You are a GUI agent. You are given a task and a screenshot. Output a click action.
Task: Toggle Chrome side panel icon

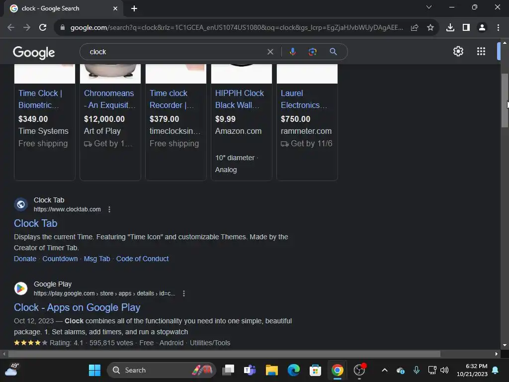[x=466, y=28]
